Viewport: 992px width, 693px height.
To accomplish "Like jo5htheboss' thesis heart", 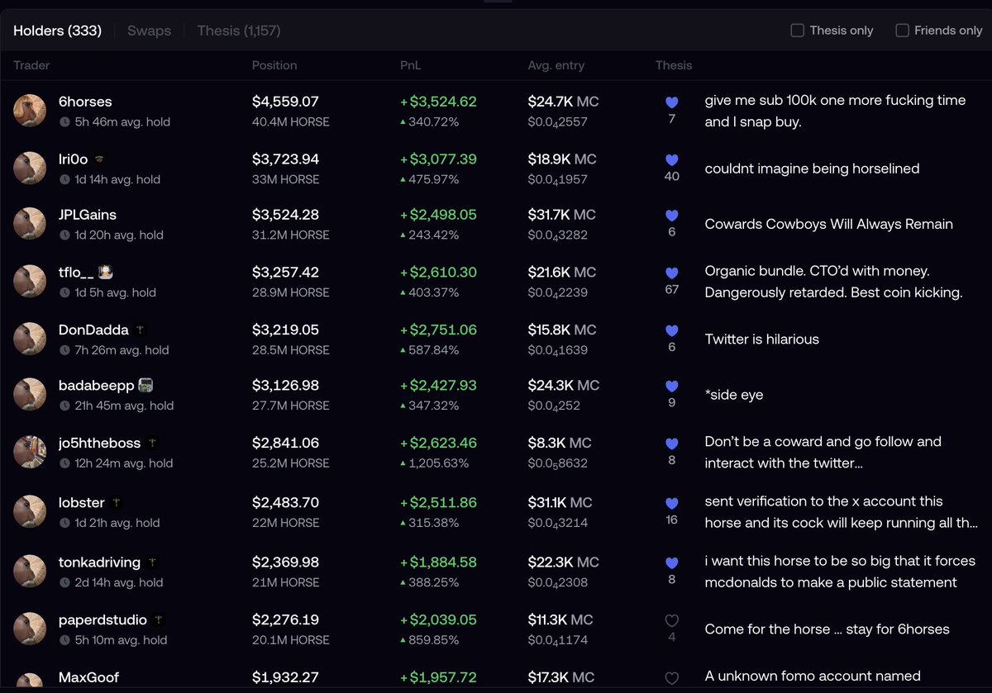I will click(671, 444).
